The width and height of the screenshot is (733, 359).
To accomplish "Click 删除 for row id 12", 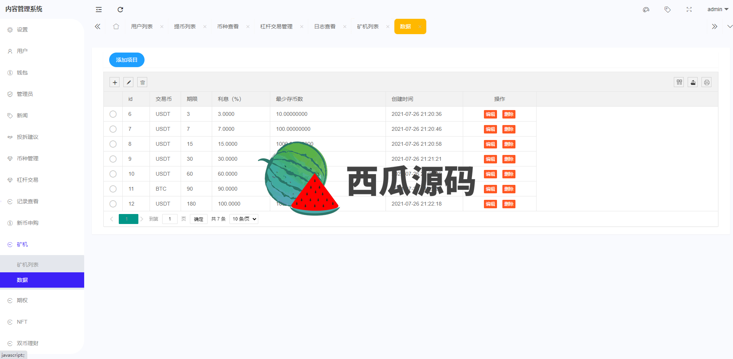I will 509,204.
